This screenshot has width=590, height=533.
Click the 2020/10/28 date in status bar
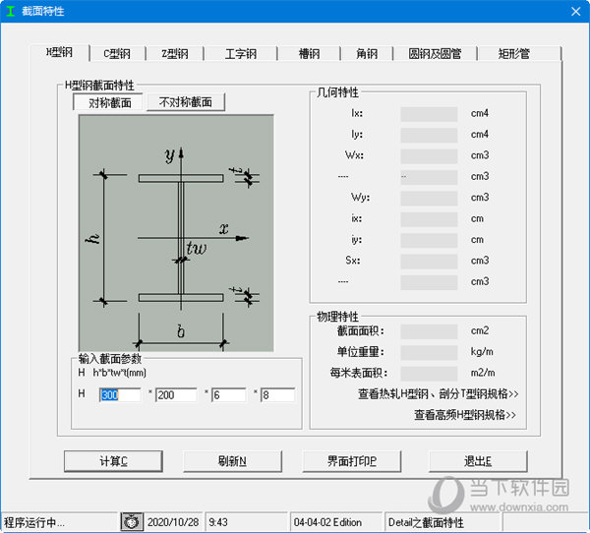pos(173,522)
